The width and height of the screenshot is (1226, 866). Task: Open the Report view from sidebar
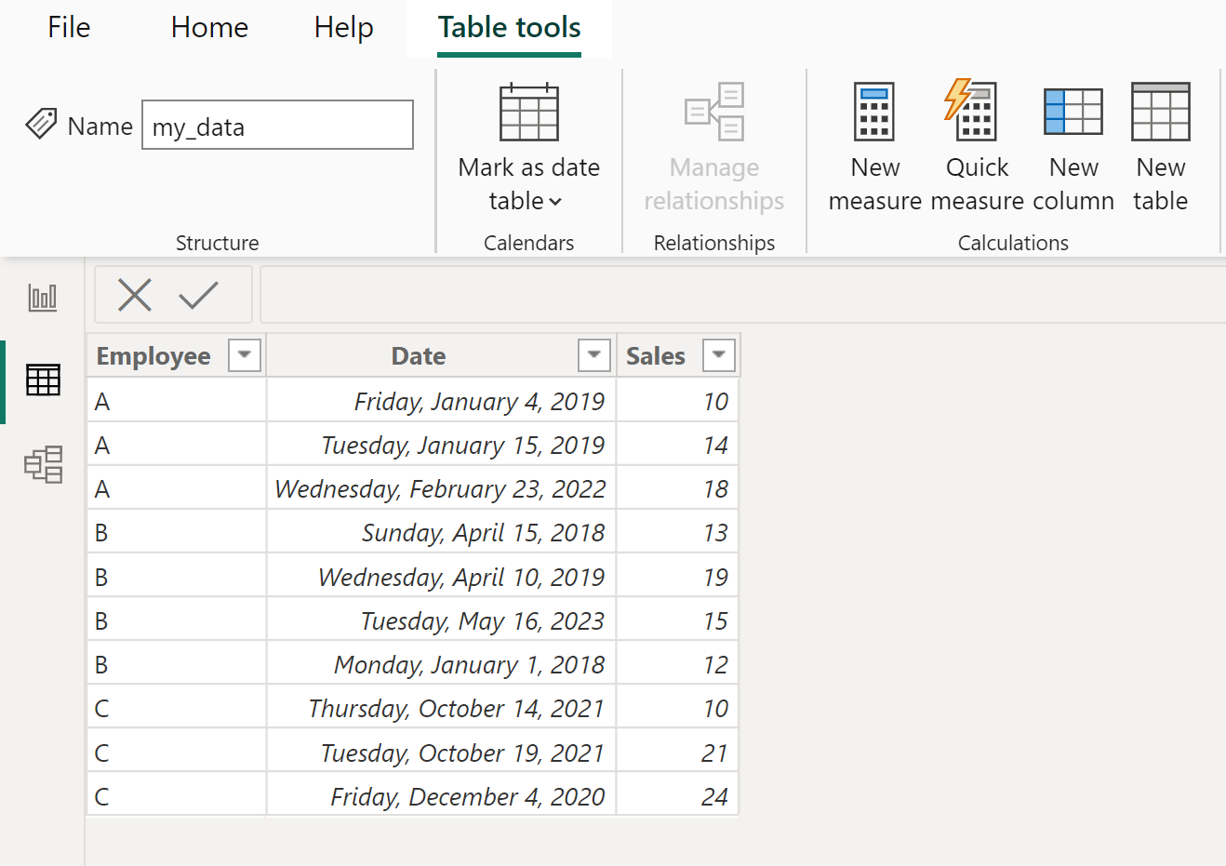(x=43, y=298)
